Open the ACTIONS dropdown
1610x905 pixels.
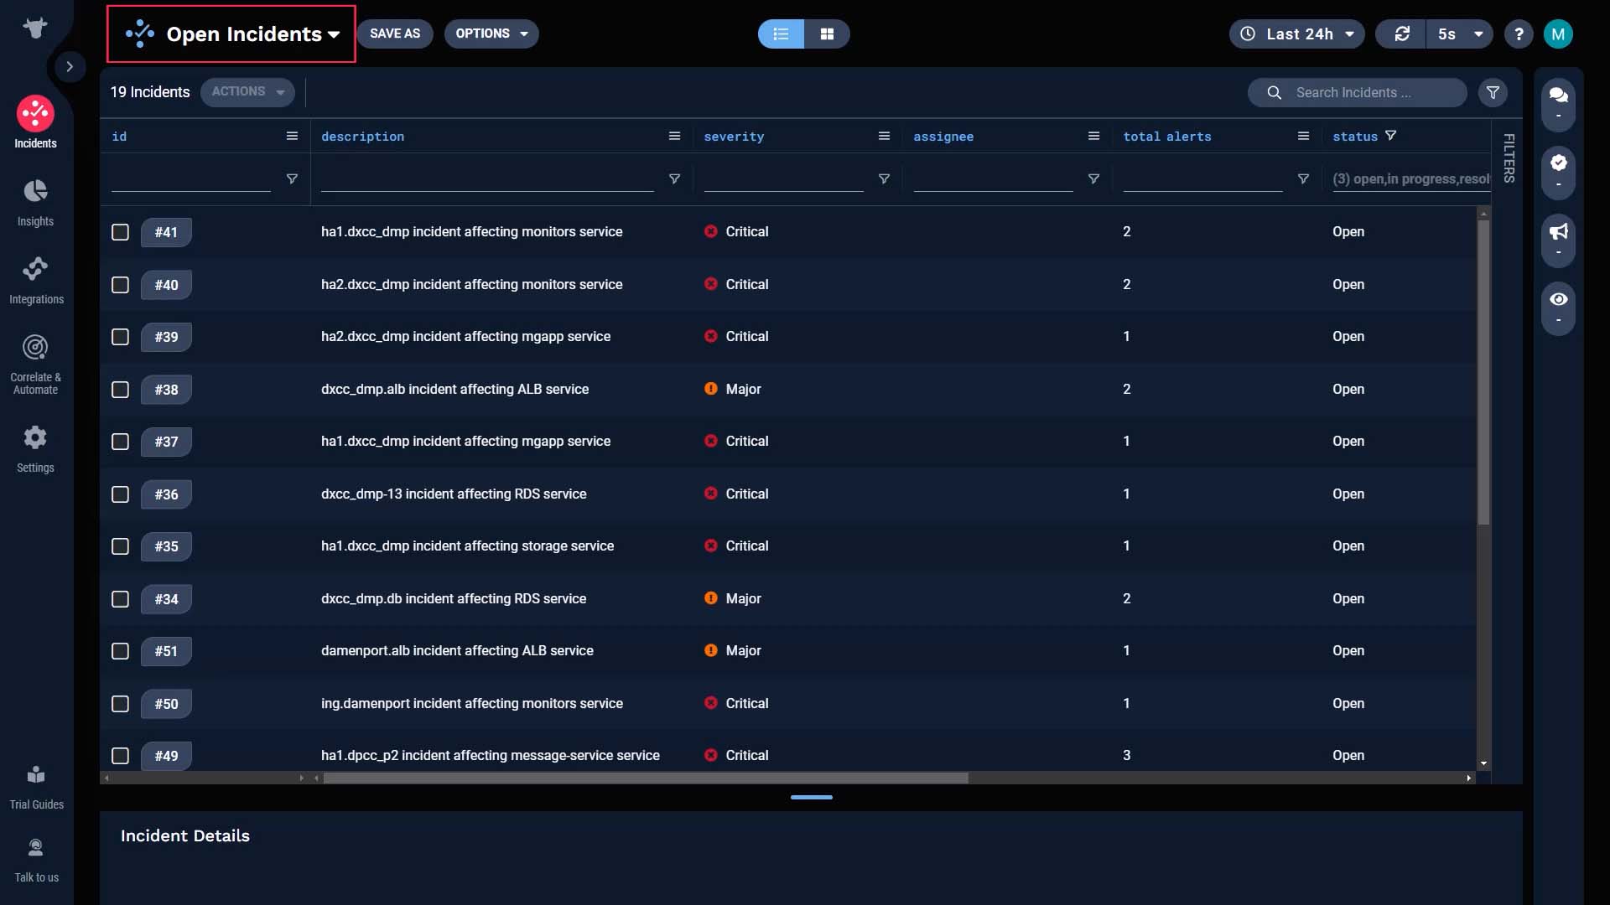click(x=247, y=91)
